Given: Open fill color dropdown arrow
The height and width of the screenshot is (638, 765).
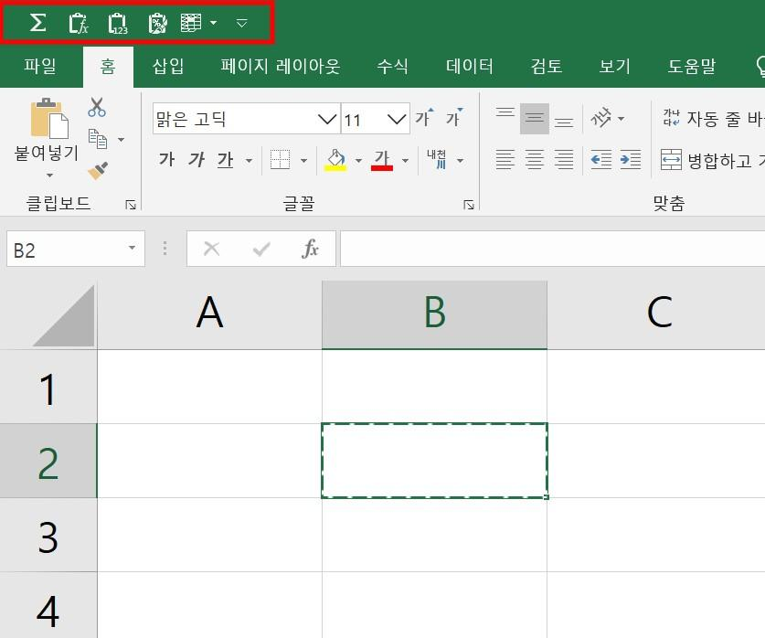Looking at the screenshot, I should (x=358, y=161).
